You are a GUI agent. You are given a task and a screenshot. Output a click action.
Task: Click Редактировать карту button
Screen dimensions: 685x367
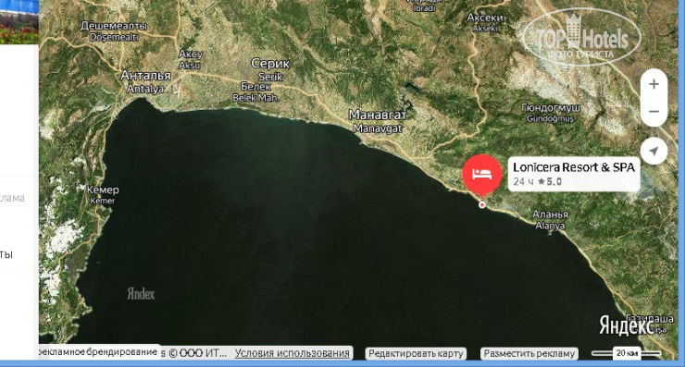416,353
